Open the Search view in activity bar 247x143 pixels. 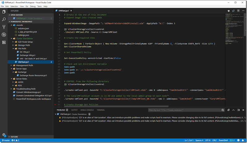[4, 19]
